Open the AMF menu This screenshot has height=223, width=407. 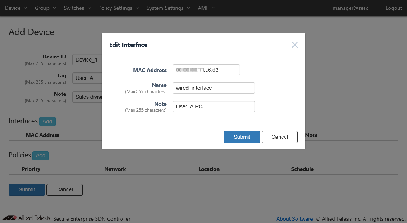click(x=206, y=8)
